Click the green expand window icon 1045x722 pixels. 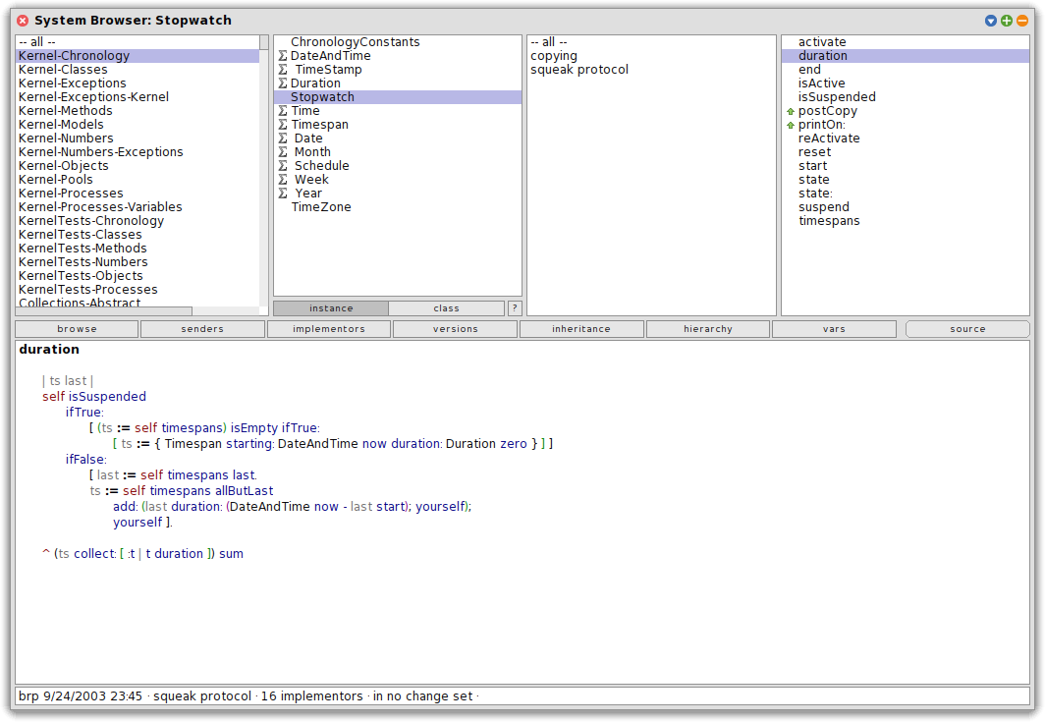tap(1007, 21)
